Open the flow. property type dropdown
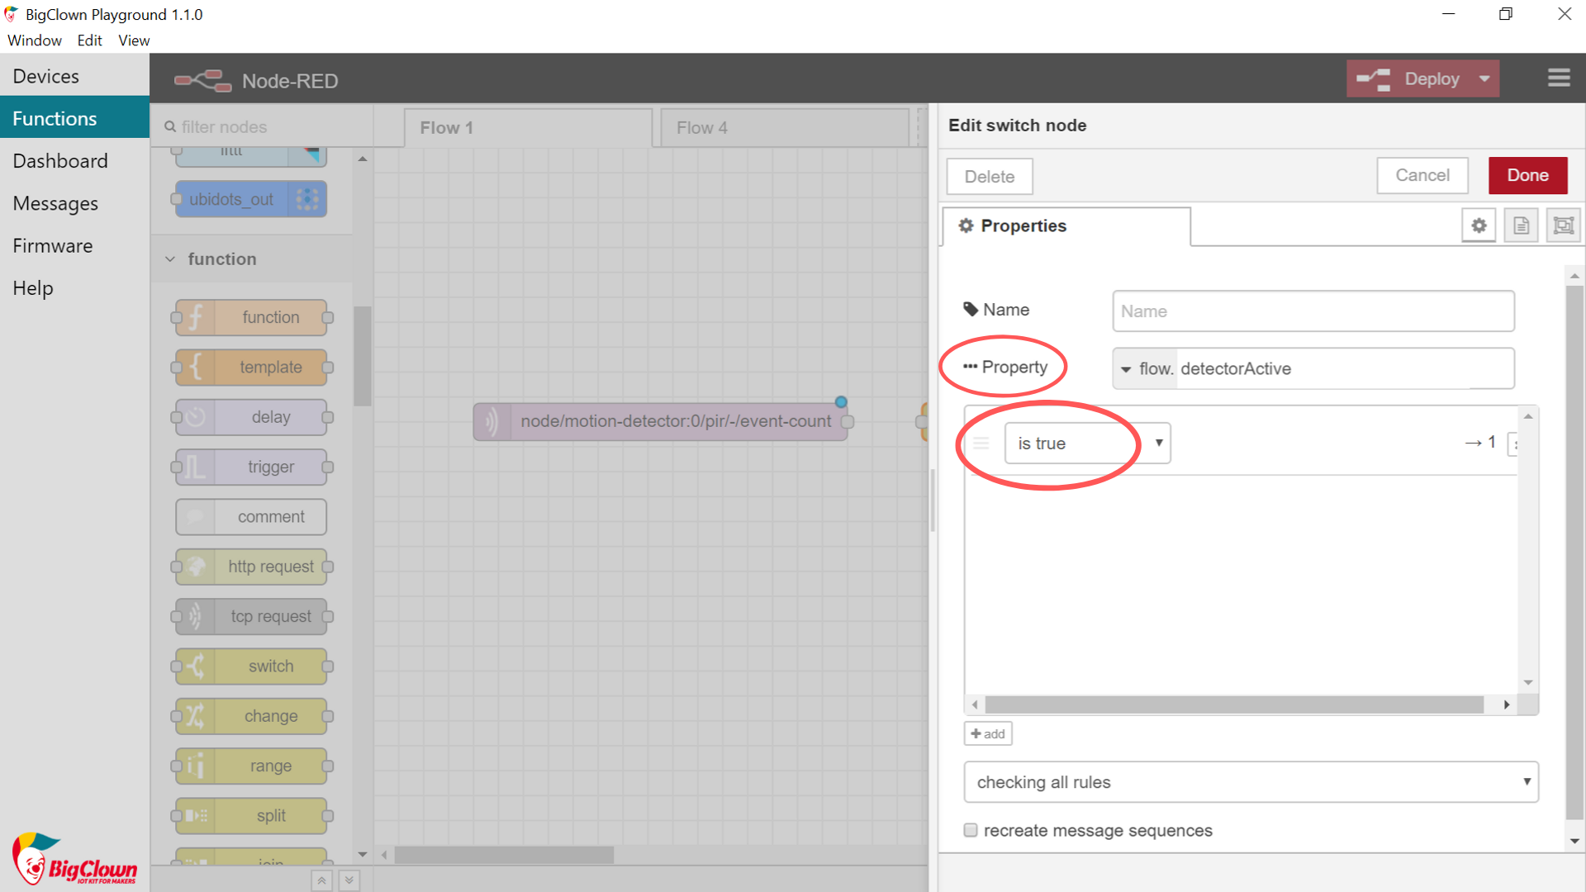The image size is (1586, 892). click(1145, 368)
